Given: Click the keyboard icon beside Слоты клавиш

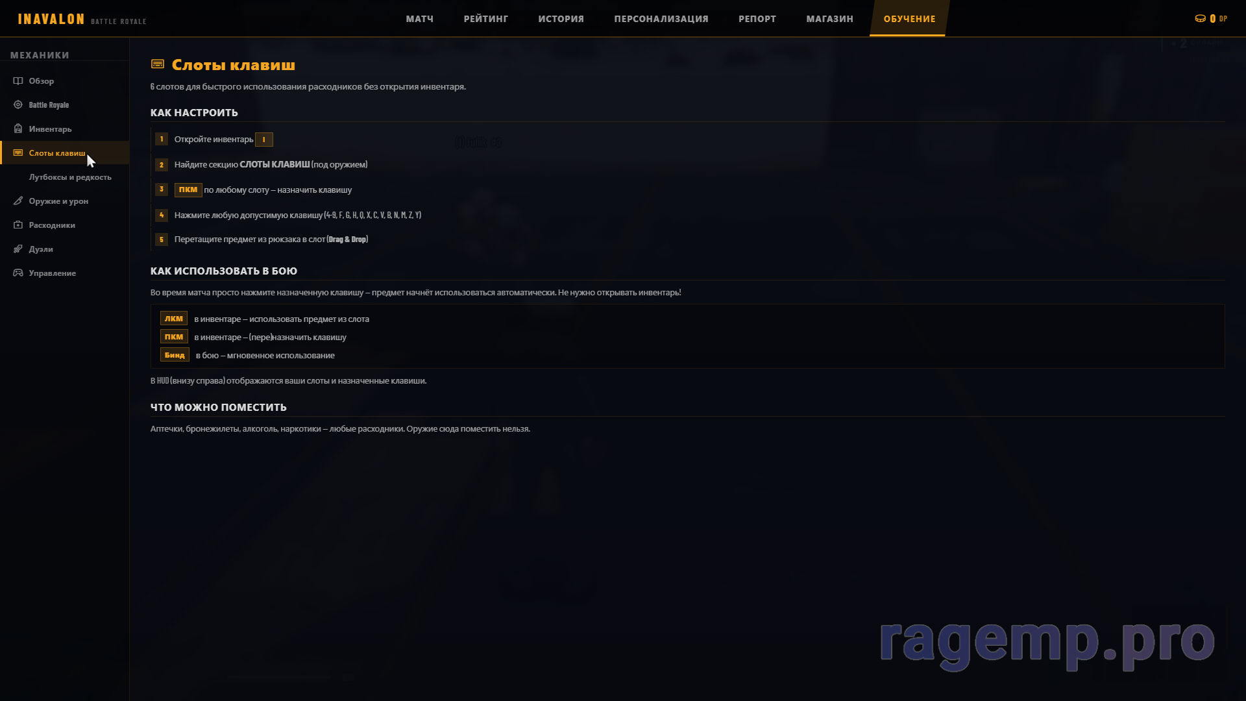Looking at the screenshot, I should tap(18, 153).
